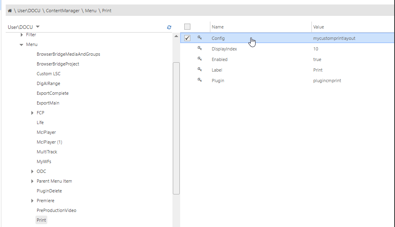Screen dimensions: 395x227
Task: Toggle the select-all header checkbox
Action: click(x=188, y=27)
